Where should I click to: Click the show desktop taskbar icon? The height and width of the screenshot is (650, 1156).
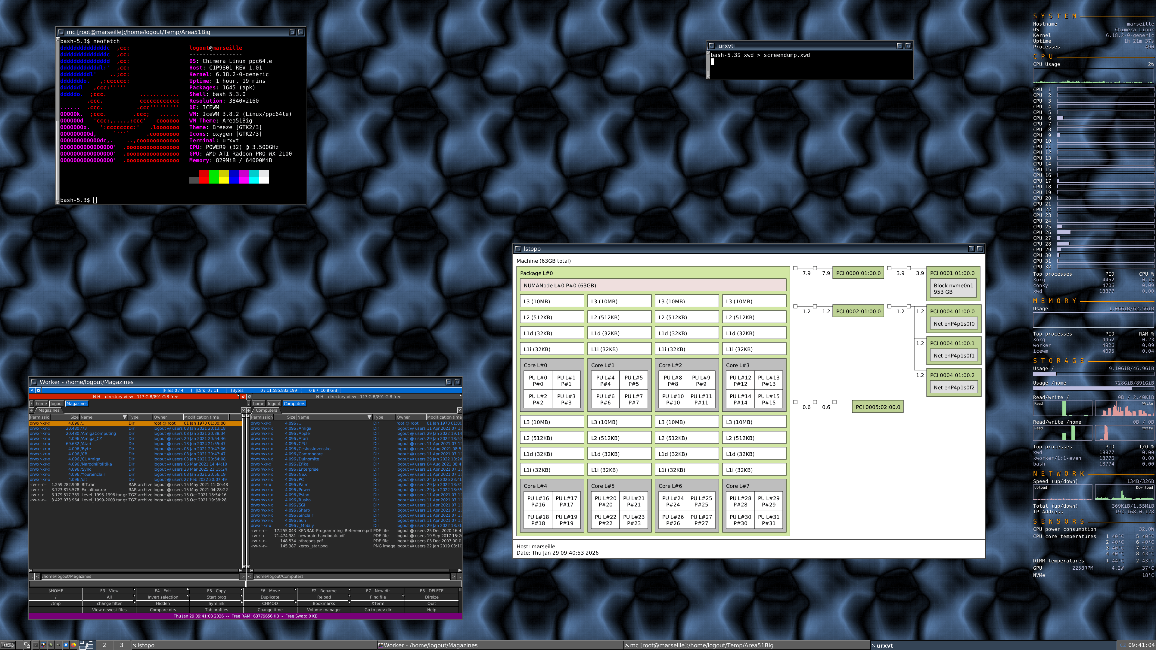[x=19, y=645]
